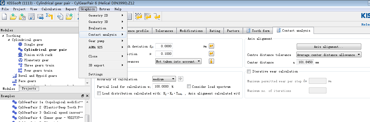Click yellow arrow button beside friction coefficient
The height and width of the screenshot is (122, 370).
pyautogui.click(x=211, y=54)
